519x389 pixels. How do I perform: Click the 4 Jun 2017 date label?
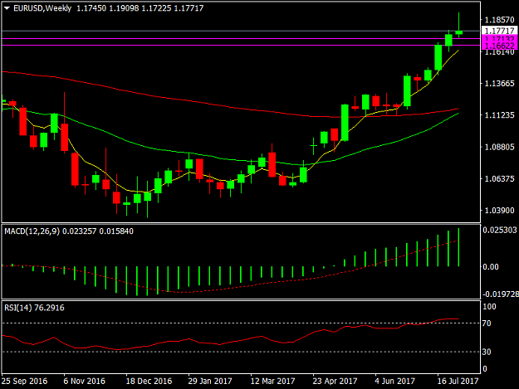pyautogui.click(x=394, y=381)
